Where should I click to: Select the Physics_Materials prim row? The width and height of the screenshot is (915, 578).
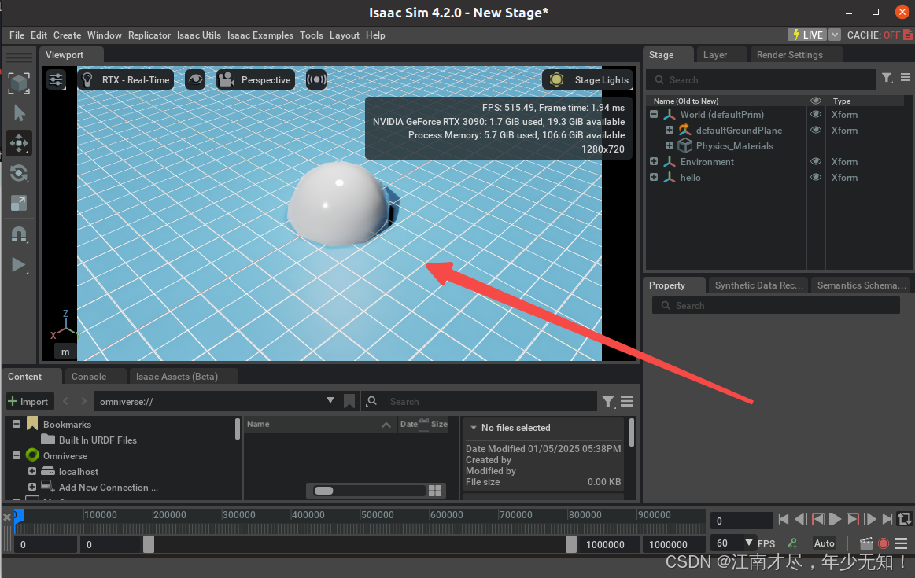734,145
